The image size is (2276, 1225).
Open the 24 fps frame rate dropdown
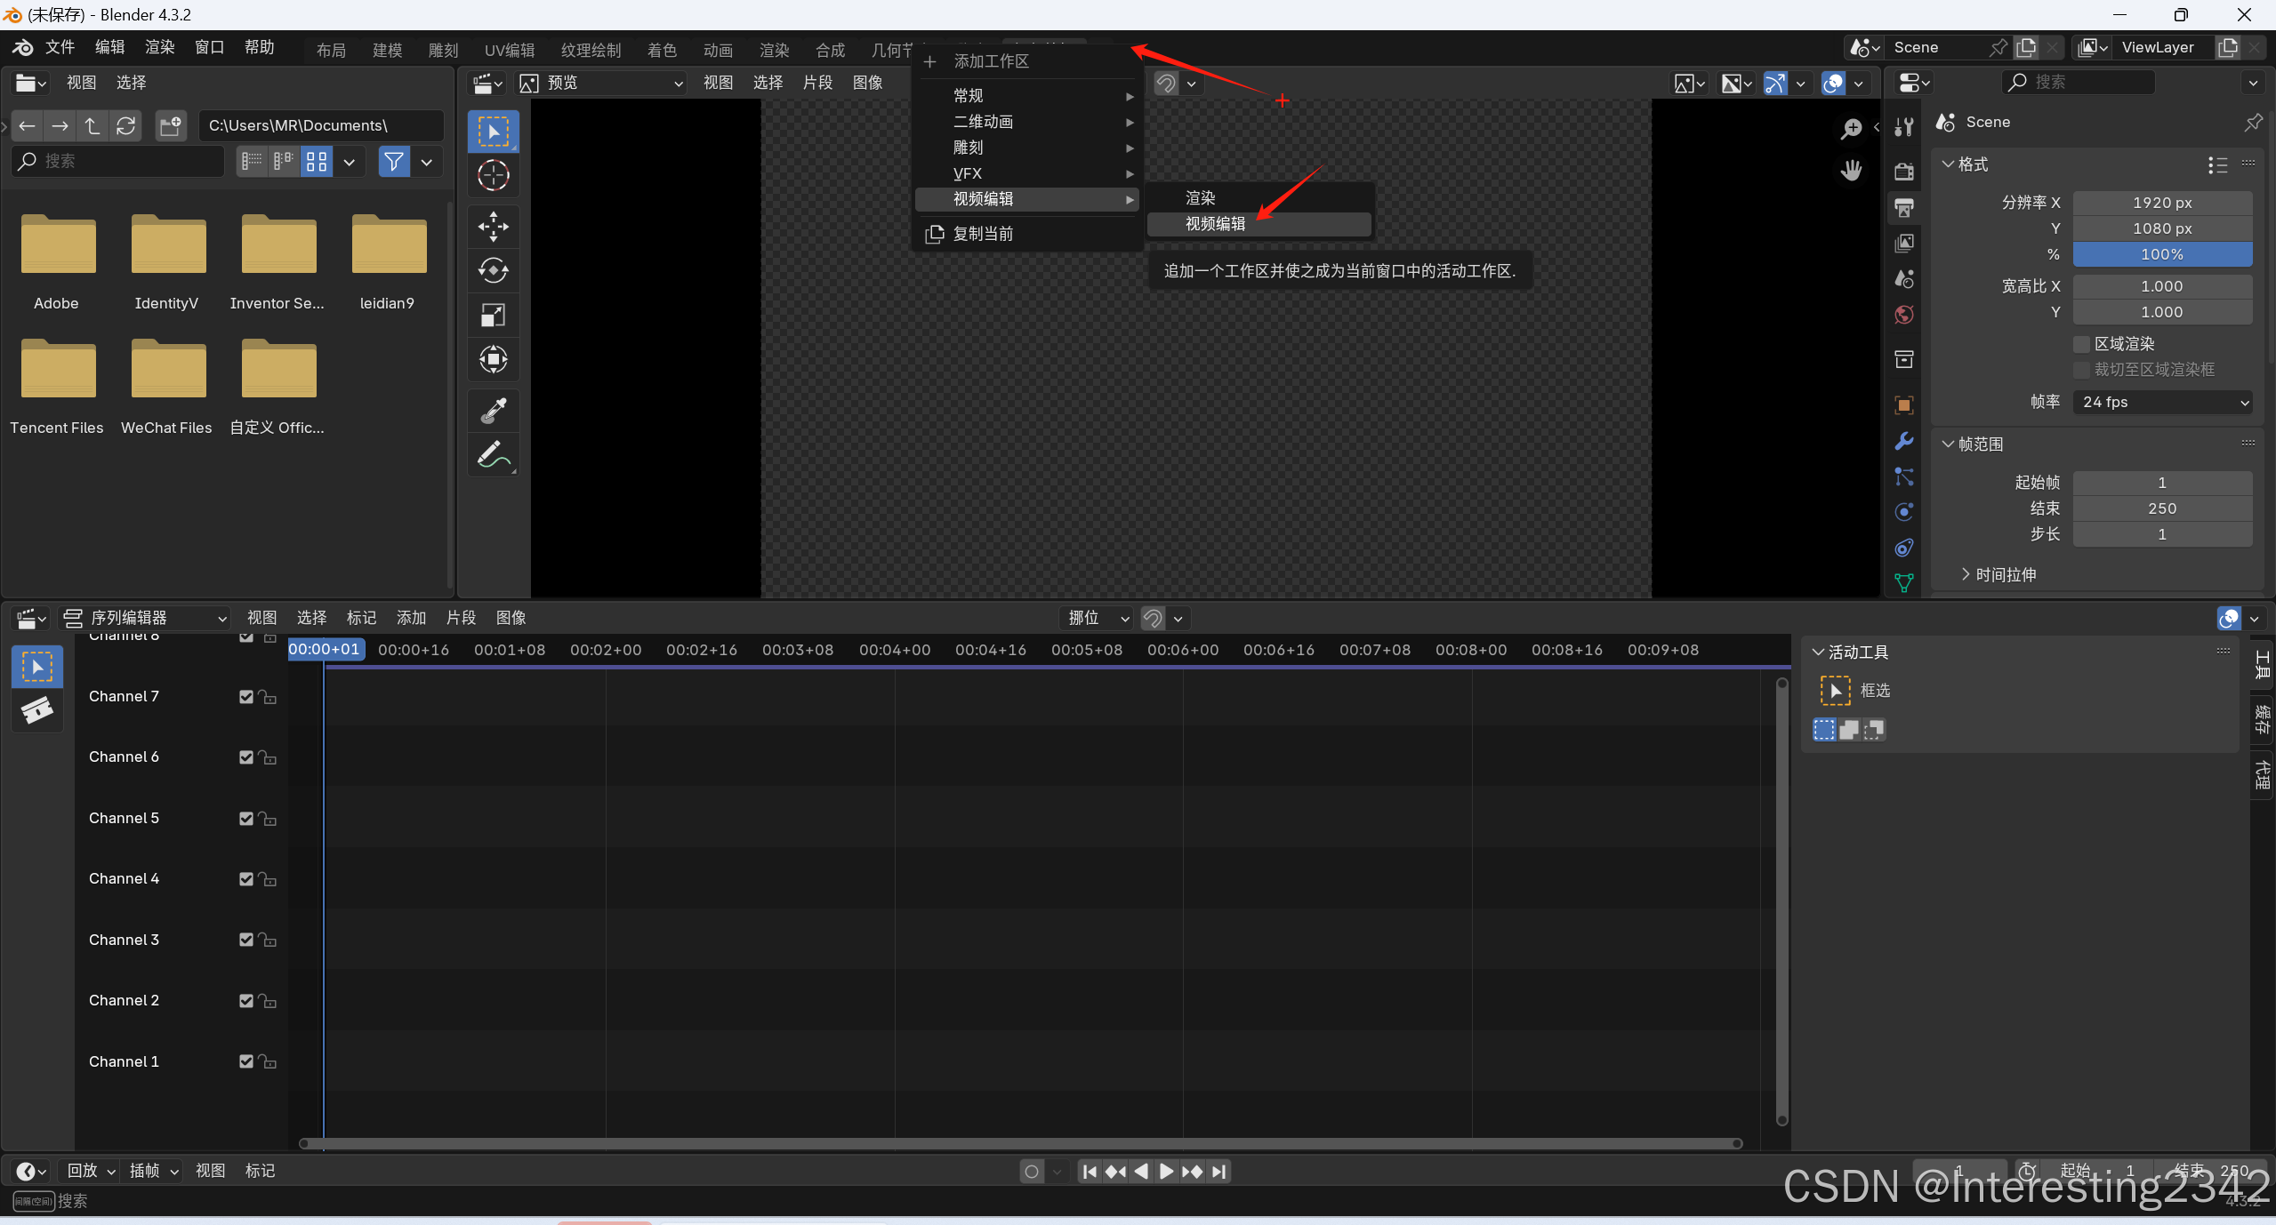[x=2161, y=402]
